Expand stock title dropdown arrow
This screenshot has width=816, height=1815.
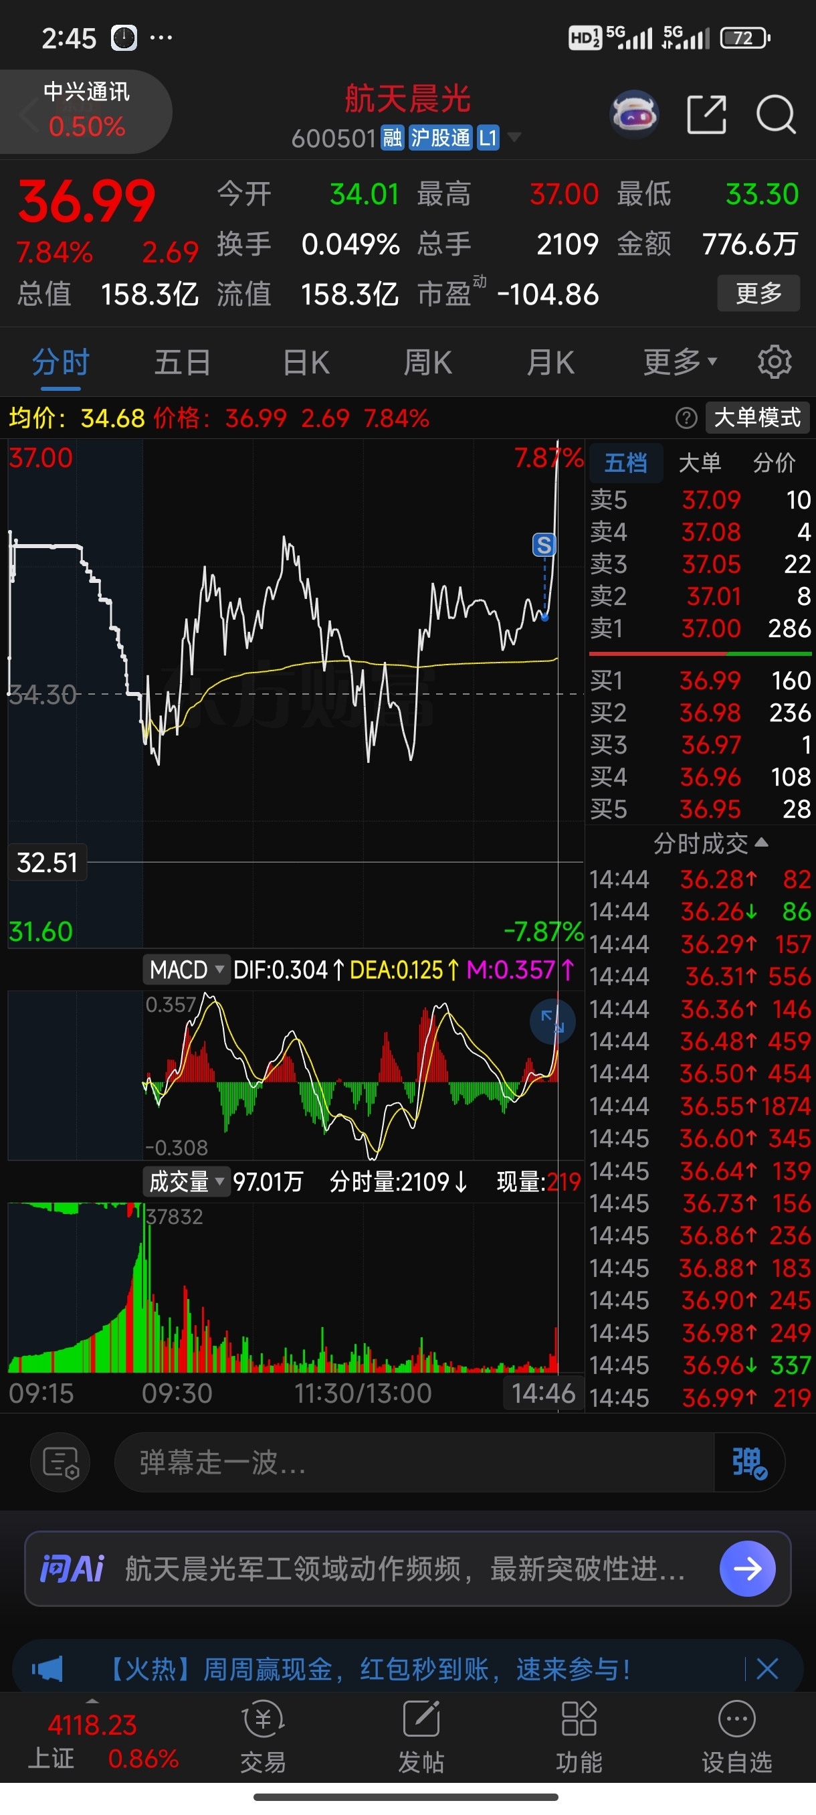point(514,137)
